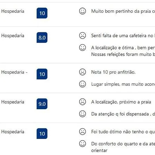Click the 10 badge beside "Hospedaria -"
Image resolution: width=155 pixels, height=155 pixels.
point(42,74)
